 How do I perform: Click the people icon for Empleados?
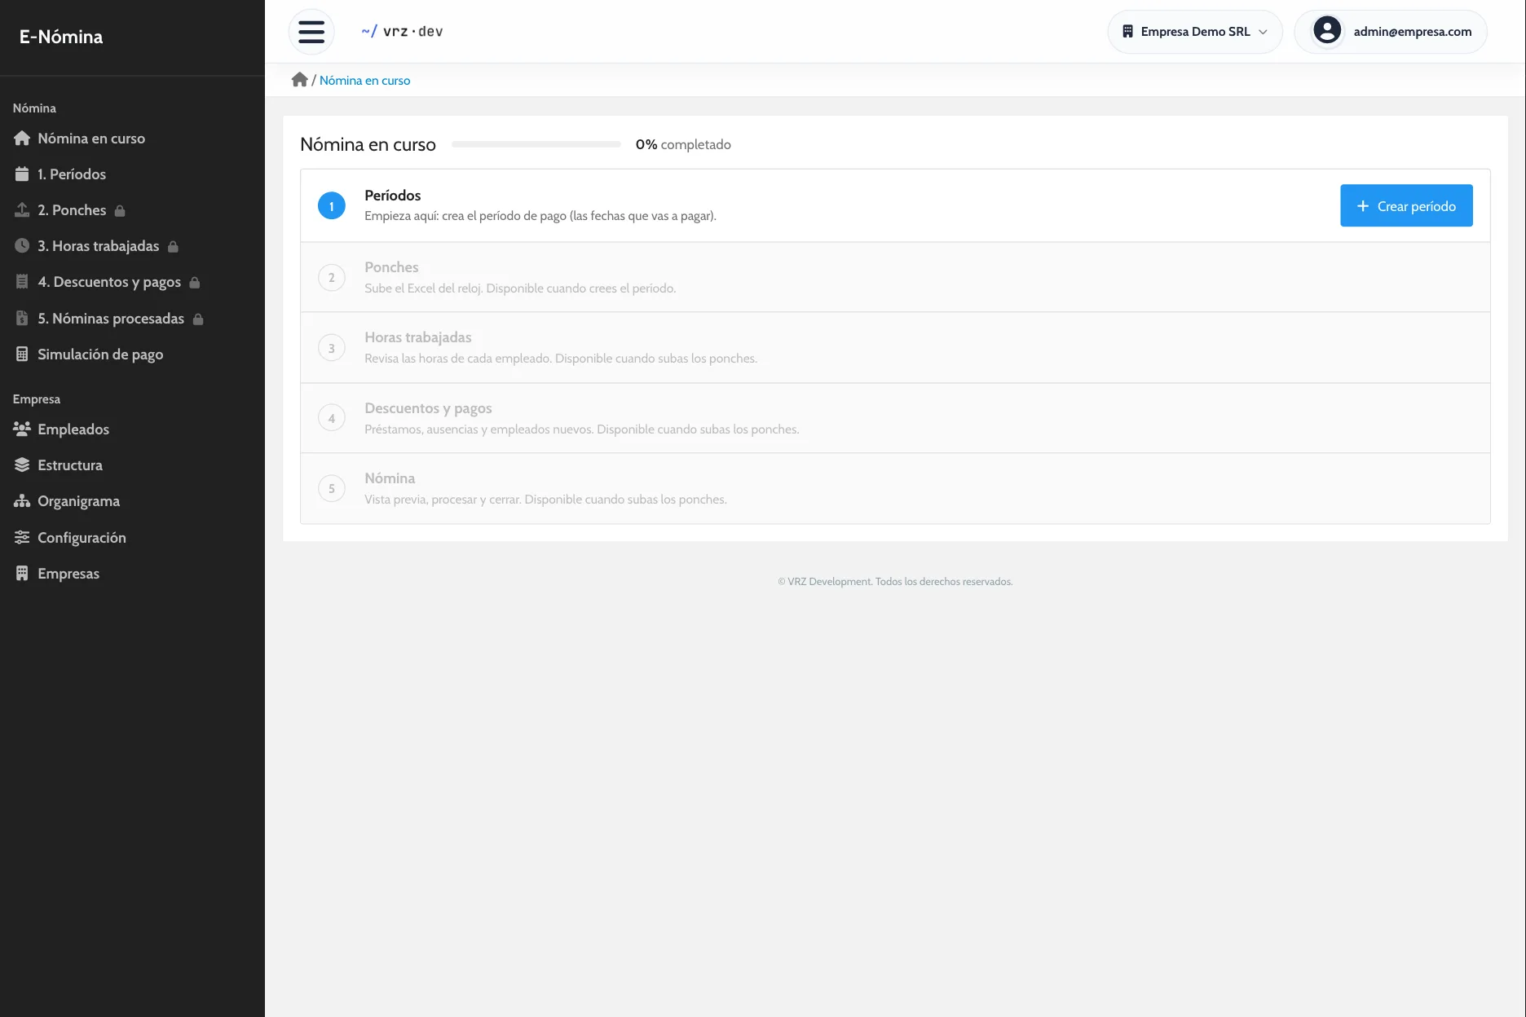22,429
